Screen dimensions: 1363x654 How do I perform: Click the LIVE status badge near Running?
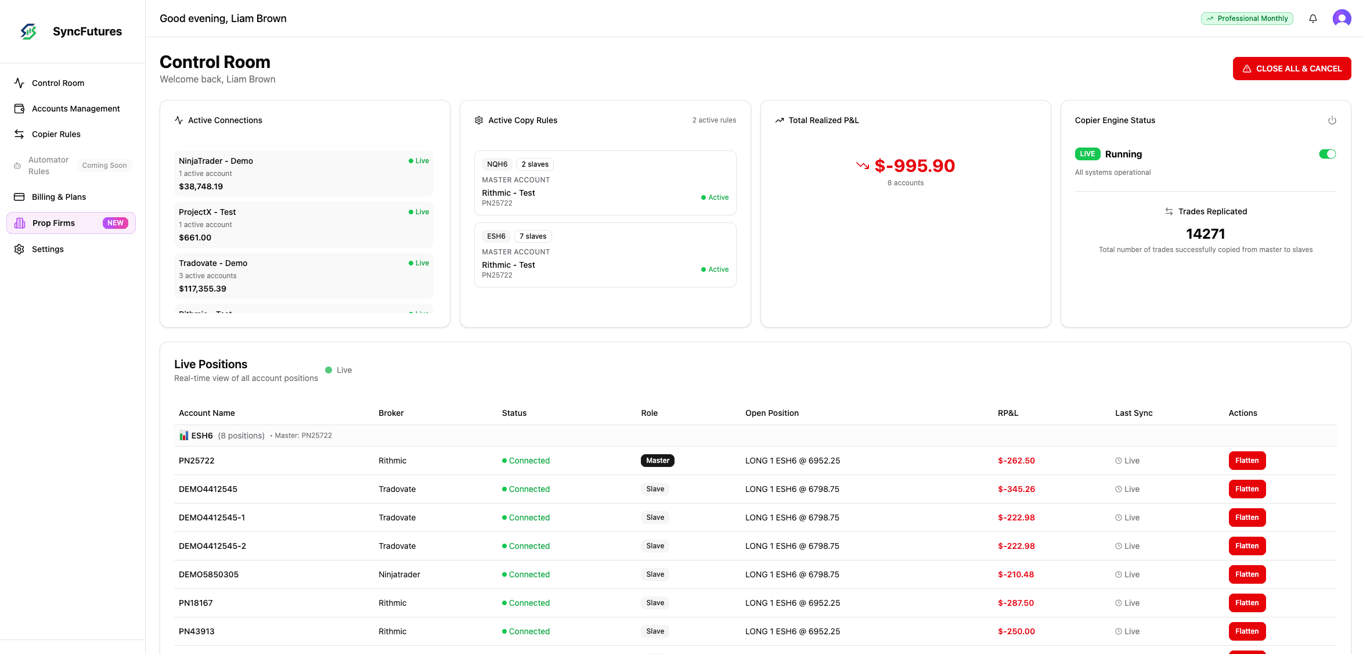click(x=1087, y=153)
